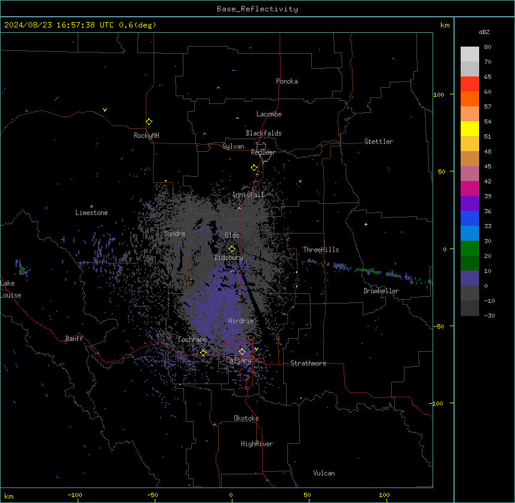Click the red 60-65 dBZ legend swatch
The image size is (515, 503).
470,84
